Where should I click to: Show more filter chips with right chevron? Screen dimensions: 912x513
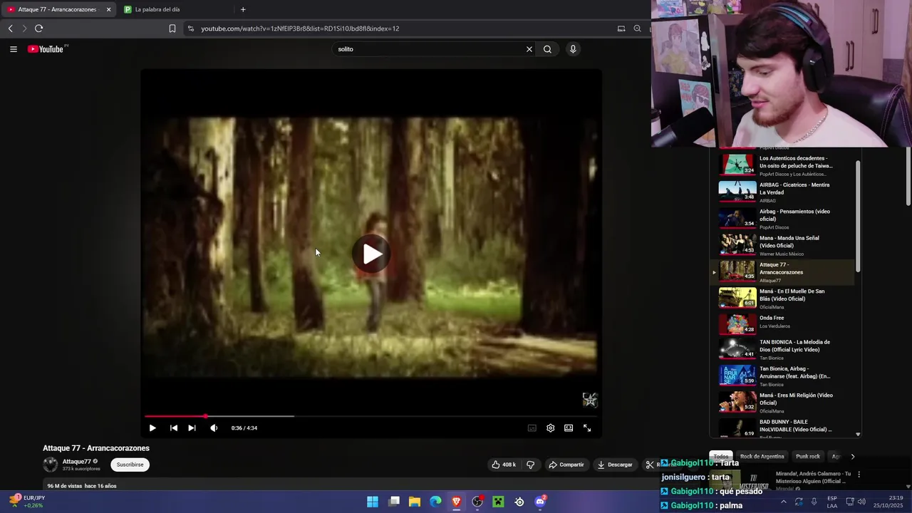(x=852, y=457)
